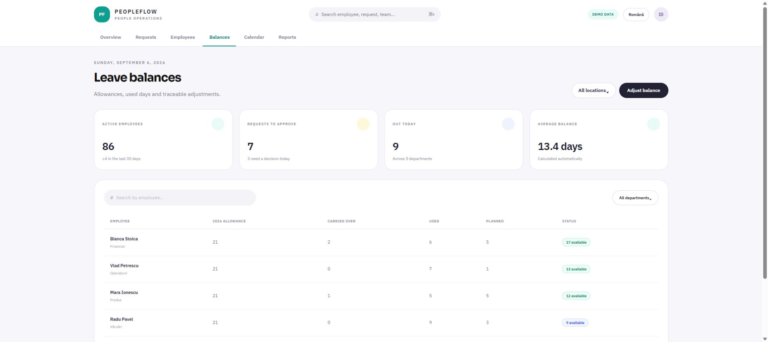768x342 pixels.
Task: Click the Operațiuni department label
Action: [x=119, y=273]
